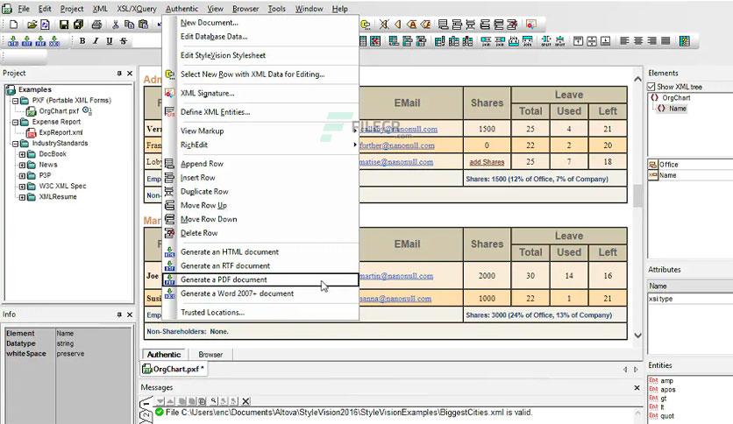Click the Paste clipboard icon
This screenshot has width=733, height=424.
point(144,25)
